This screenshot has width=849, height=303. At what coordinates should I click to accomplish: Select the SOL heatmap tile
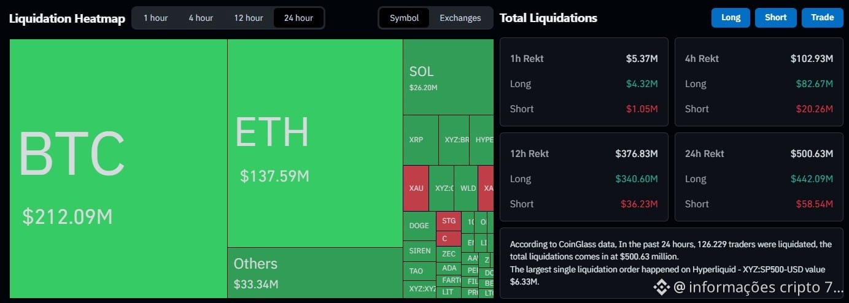click(448, 77)
